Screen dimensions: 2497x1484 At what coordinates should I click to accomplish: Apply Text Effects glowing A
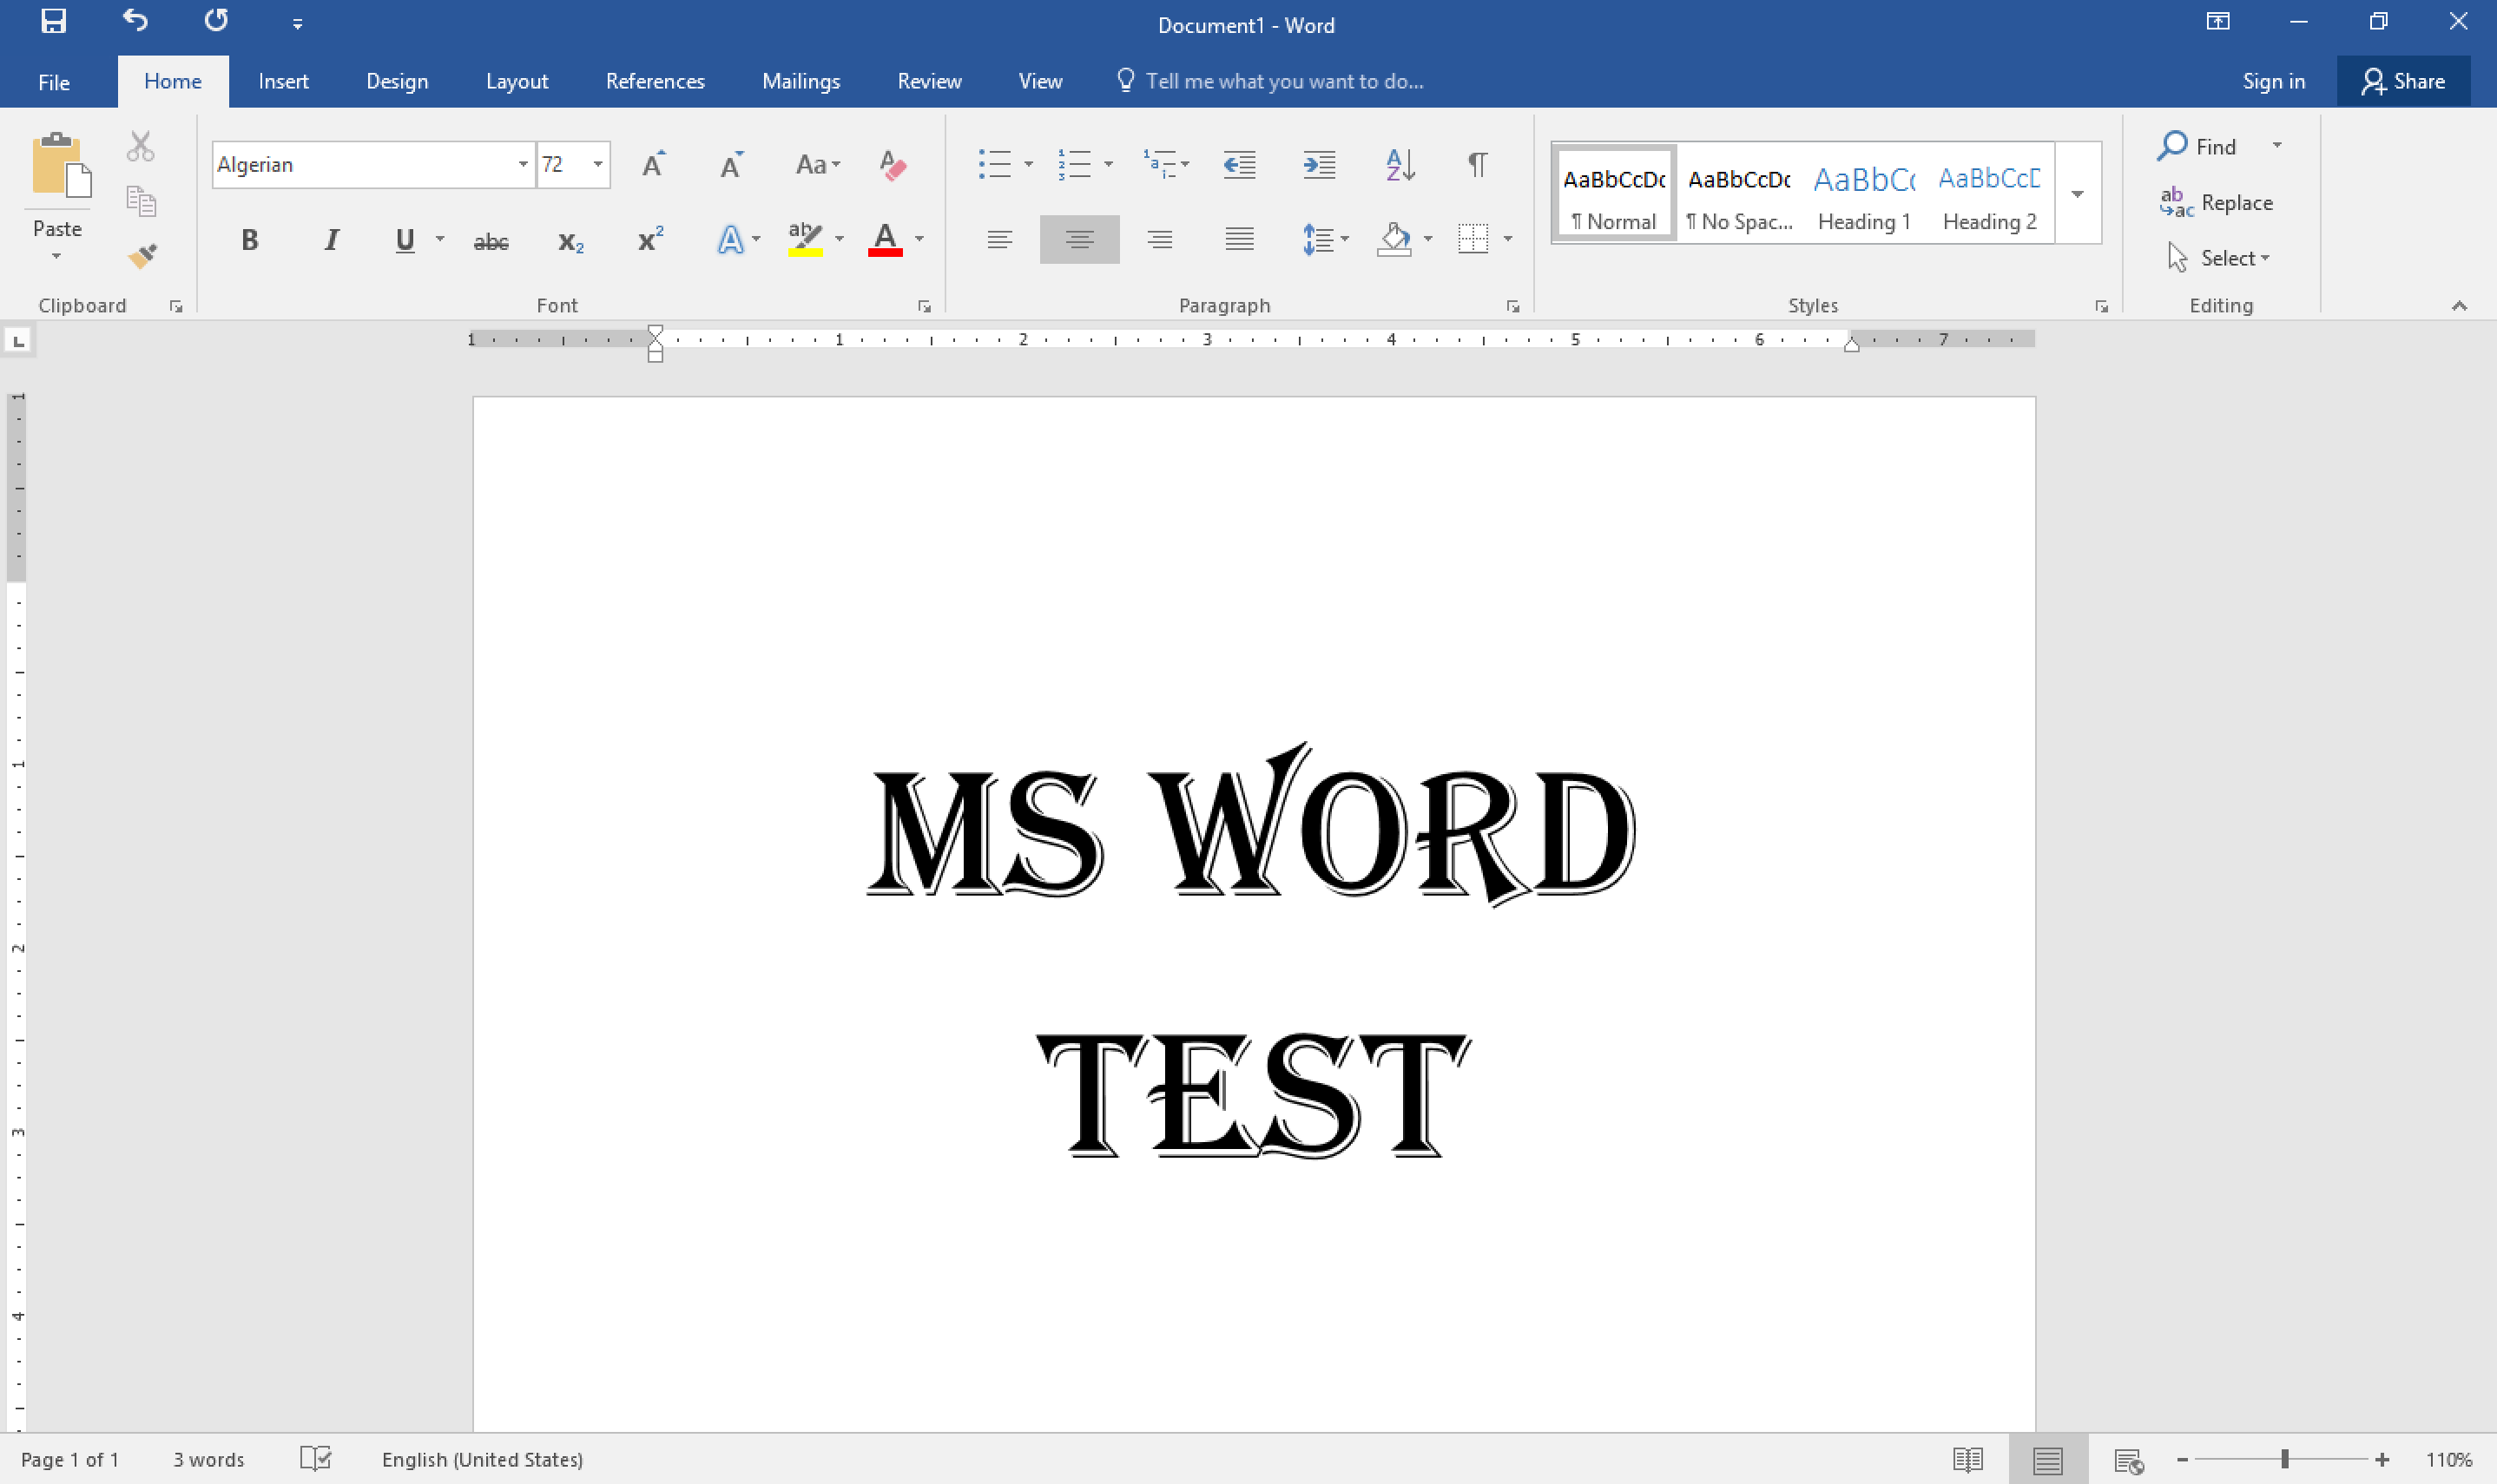[730, 240]
